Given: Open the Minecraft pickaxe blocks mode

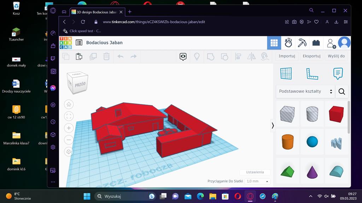Looking at the screenshot, I should tap(302, 43).
